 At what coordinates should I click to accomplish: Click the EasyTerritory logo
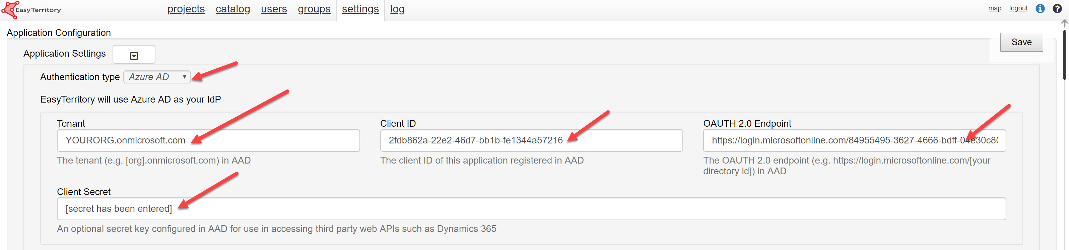(31, 10)
